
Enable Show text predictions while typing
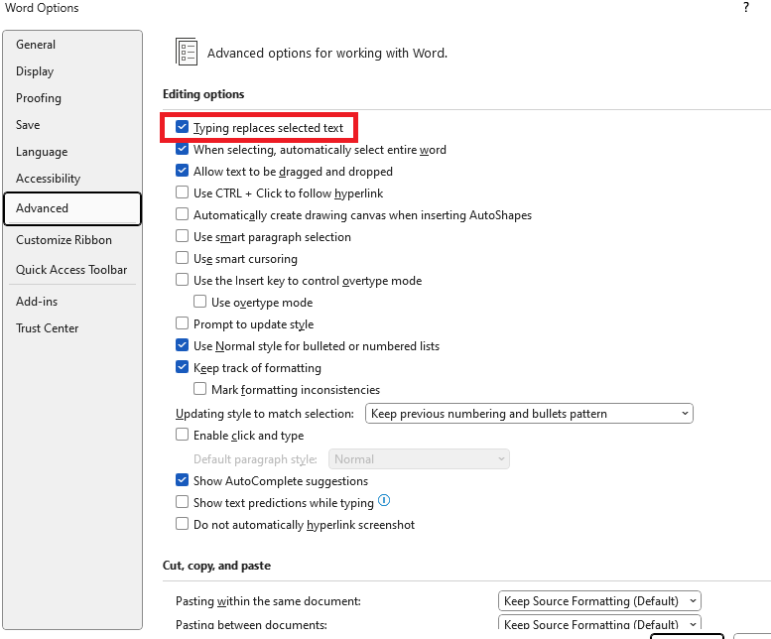[182, 502]
